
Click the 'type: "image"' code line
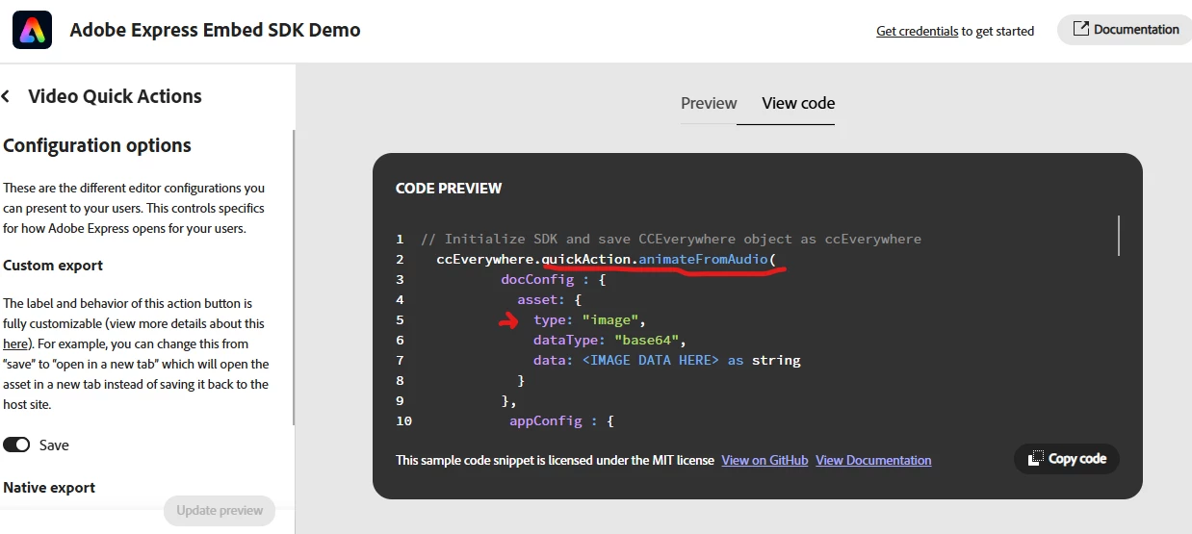589,319
